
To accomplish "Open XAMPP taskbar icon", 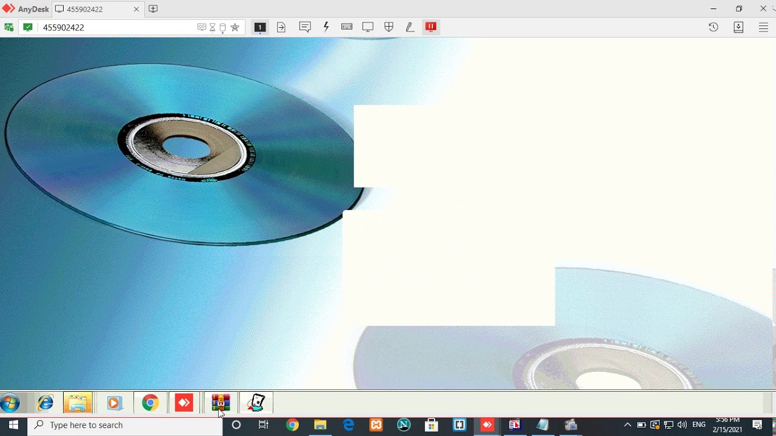I will click(376, 425).
